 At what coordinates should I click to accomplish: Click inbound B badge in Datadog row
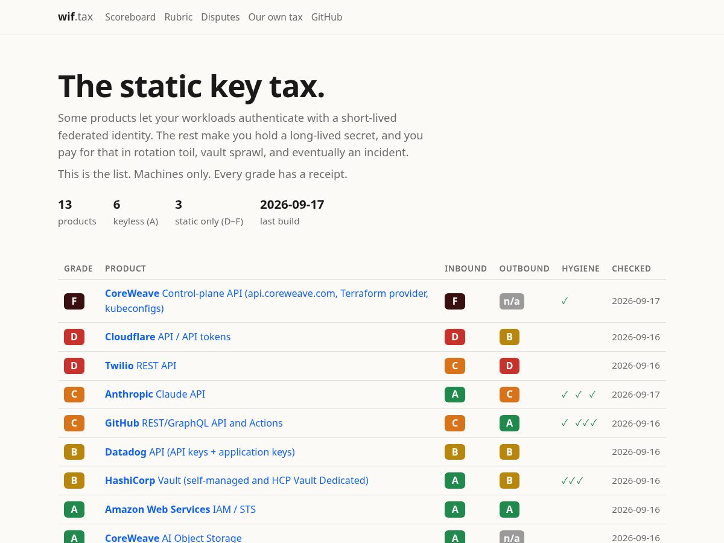(455, 452)
